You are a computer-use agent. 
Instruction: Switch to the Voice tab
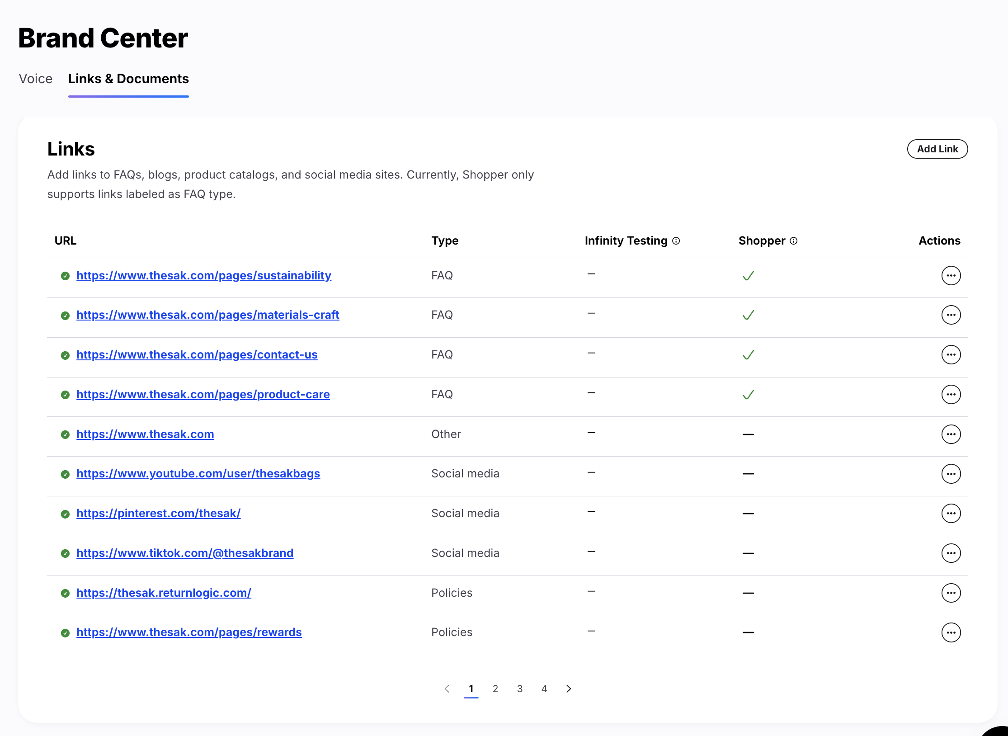click(x=35, y=79)
